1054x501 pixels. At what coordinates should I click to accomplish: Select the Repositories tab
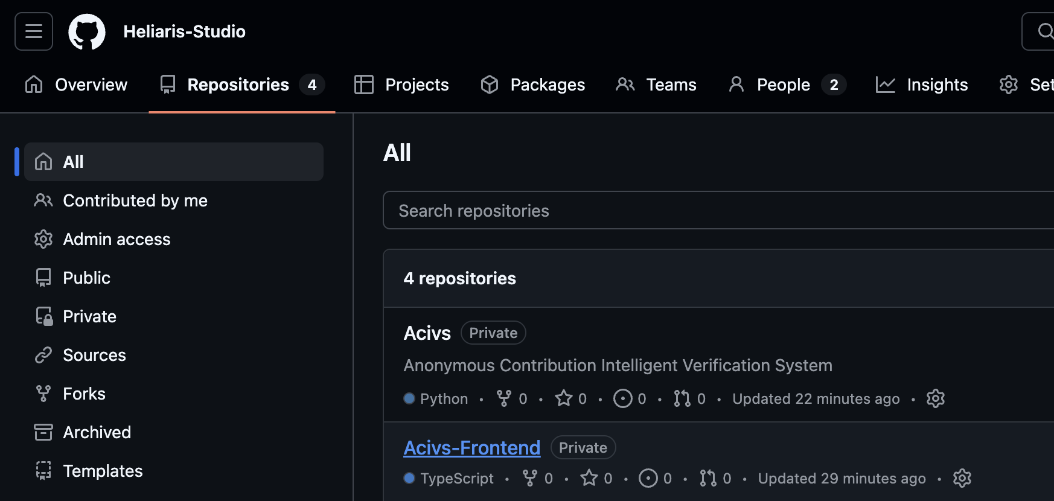242,85
